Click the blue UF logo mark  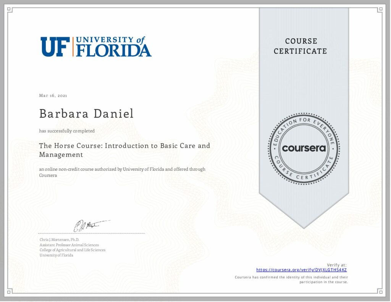[x=55, y=47]
